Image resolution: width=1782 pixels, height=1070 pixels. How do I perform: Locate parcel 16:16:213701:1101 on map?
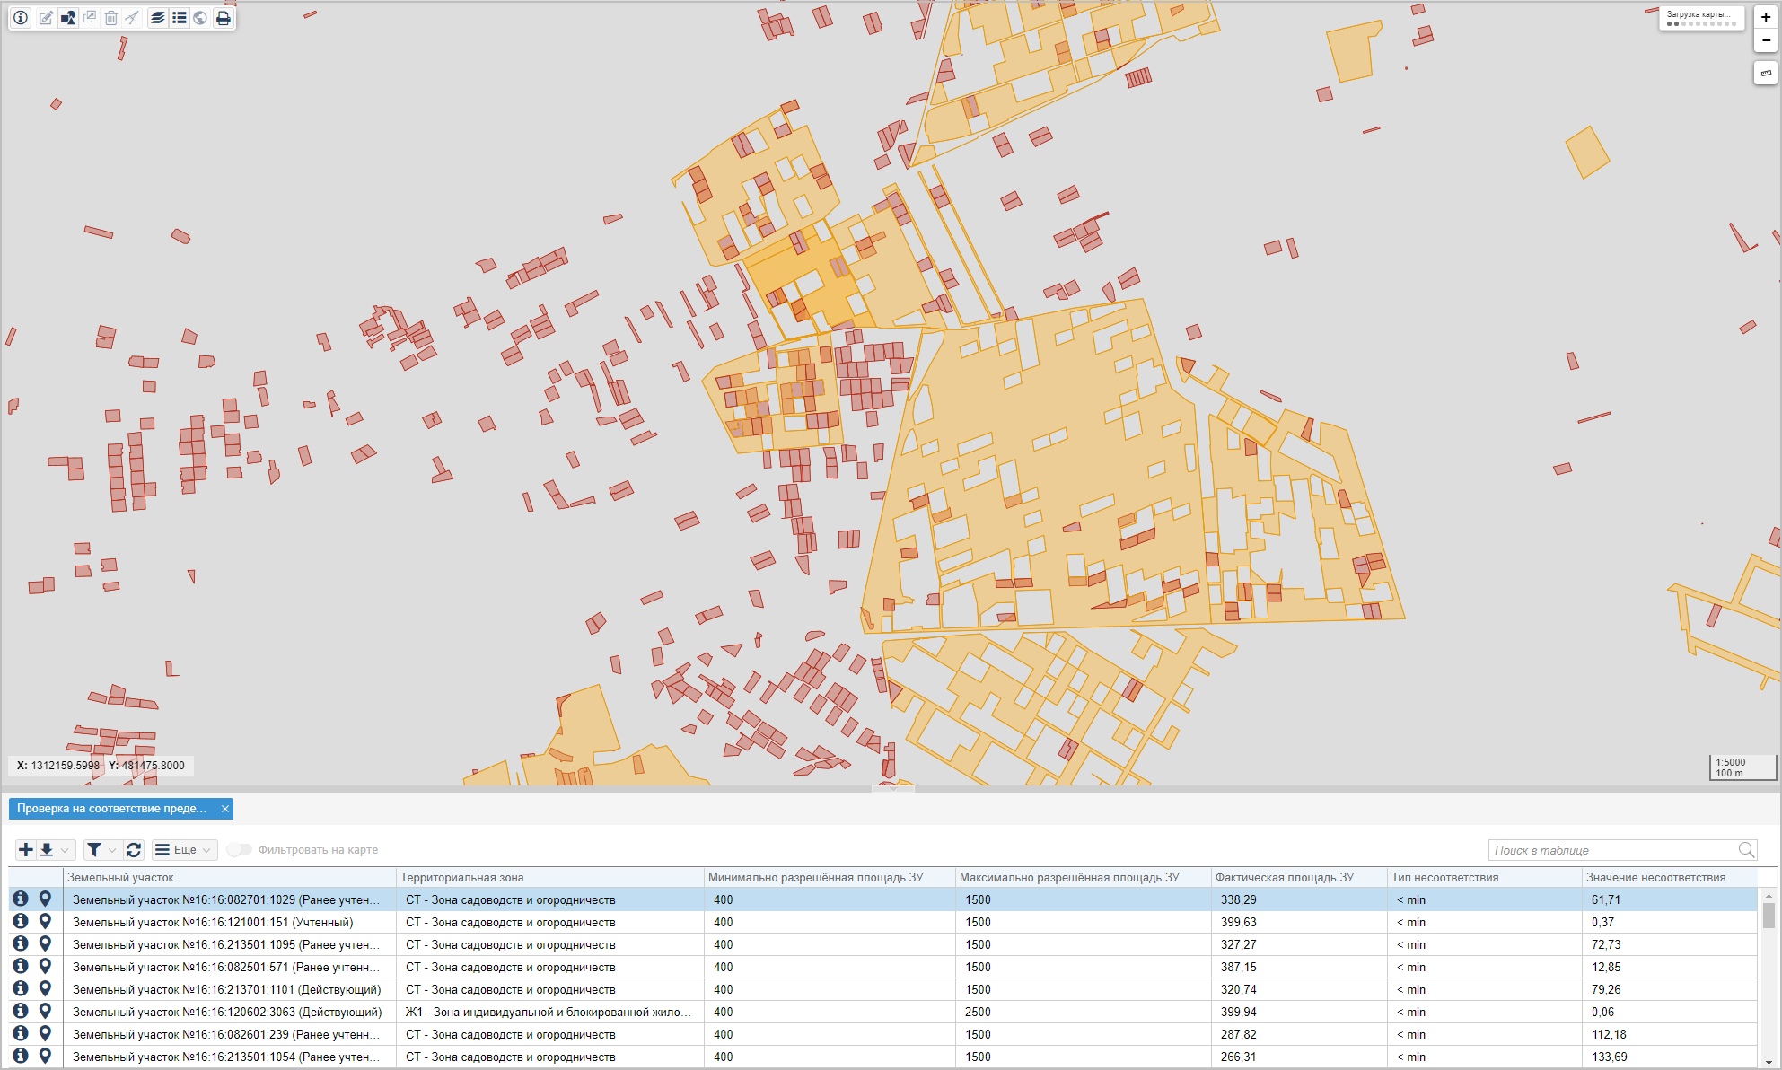45,988
